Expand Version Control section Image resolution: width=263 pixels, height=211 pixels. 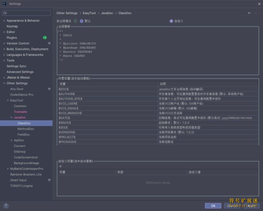coord(4,43)
